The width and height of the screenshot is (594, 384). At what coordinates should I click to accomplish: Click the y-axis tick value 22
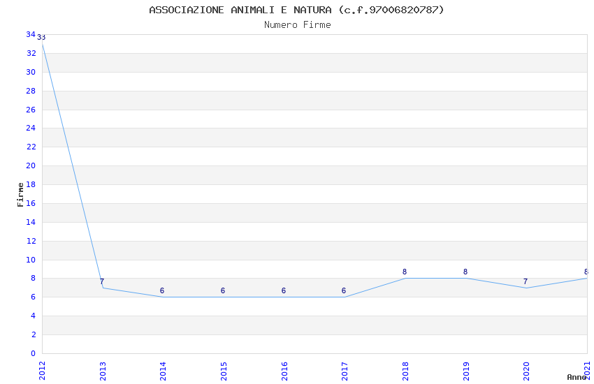tap(31, 147)
